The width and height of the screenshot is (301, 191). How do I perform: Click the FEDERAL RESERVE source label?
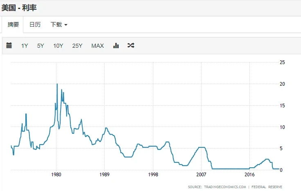267,187
